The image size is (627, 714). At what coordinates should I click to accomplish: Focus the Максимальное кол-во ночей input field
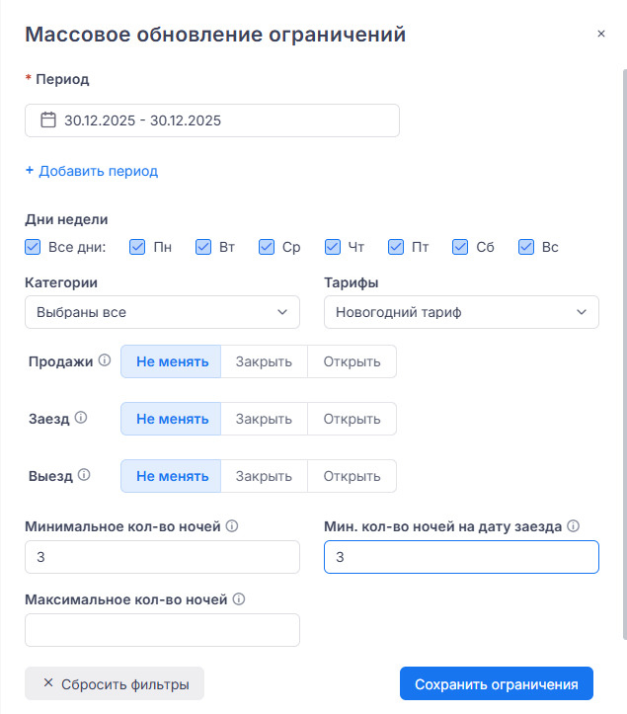162,630
